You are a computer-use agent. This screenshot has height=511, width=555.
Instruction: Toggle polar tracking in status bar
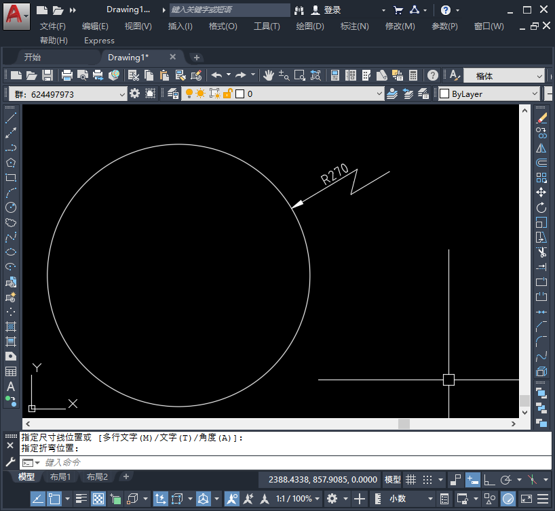(505, 480)
